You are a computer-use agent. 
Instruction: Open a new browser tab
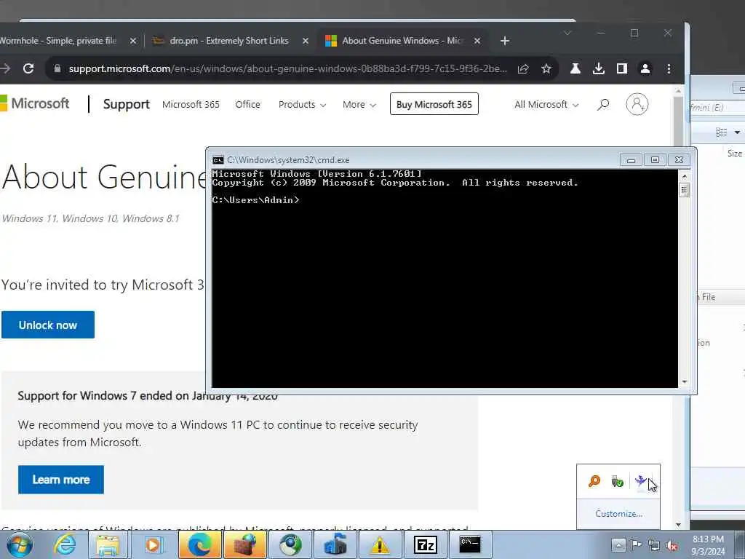(505, 41)
